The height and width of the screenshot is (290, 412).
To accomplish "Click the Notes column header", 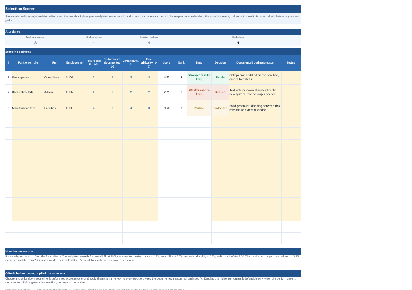I will point(291,63).
